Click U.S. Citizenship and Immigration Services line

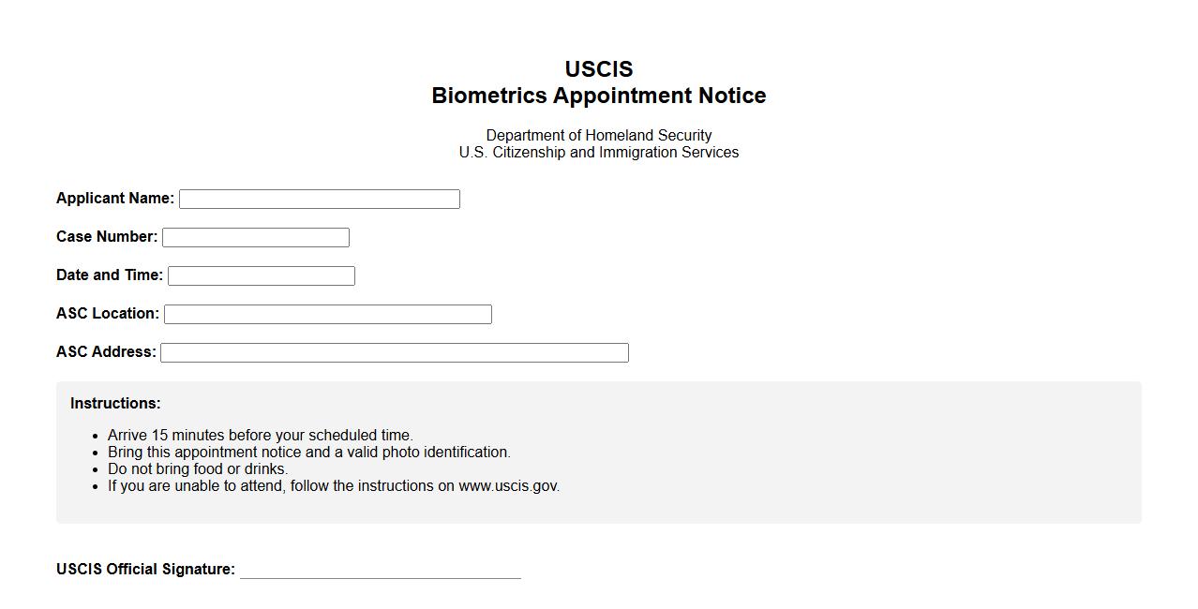click(598, 153)
